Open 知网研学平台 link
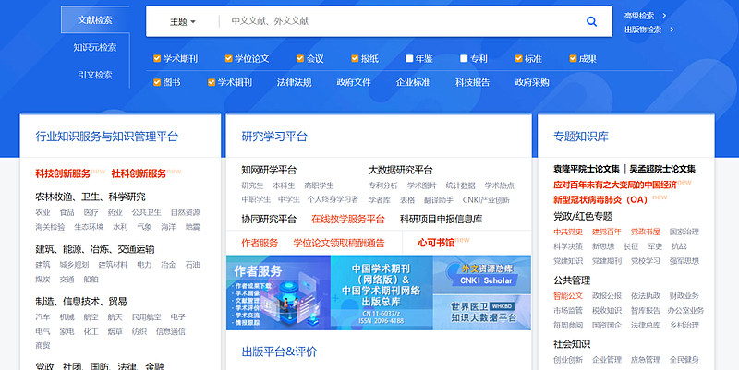Image resolution: width=739 pixels, height=370 pixels. coord(269,170)
